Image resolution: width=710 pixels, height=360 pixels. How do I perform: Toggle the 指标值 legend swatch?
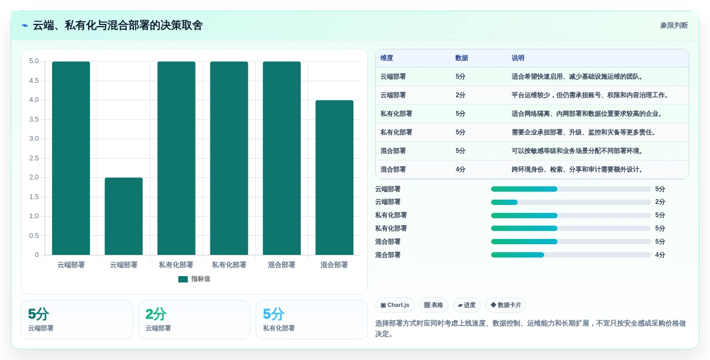(x=183, y=279)
